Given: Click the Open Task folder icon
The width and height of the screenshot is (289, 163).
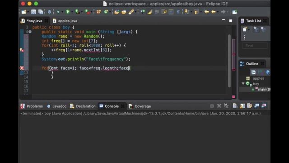Looking at the screenshot, I should coord(124,12).
